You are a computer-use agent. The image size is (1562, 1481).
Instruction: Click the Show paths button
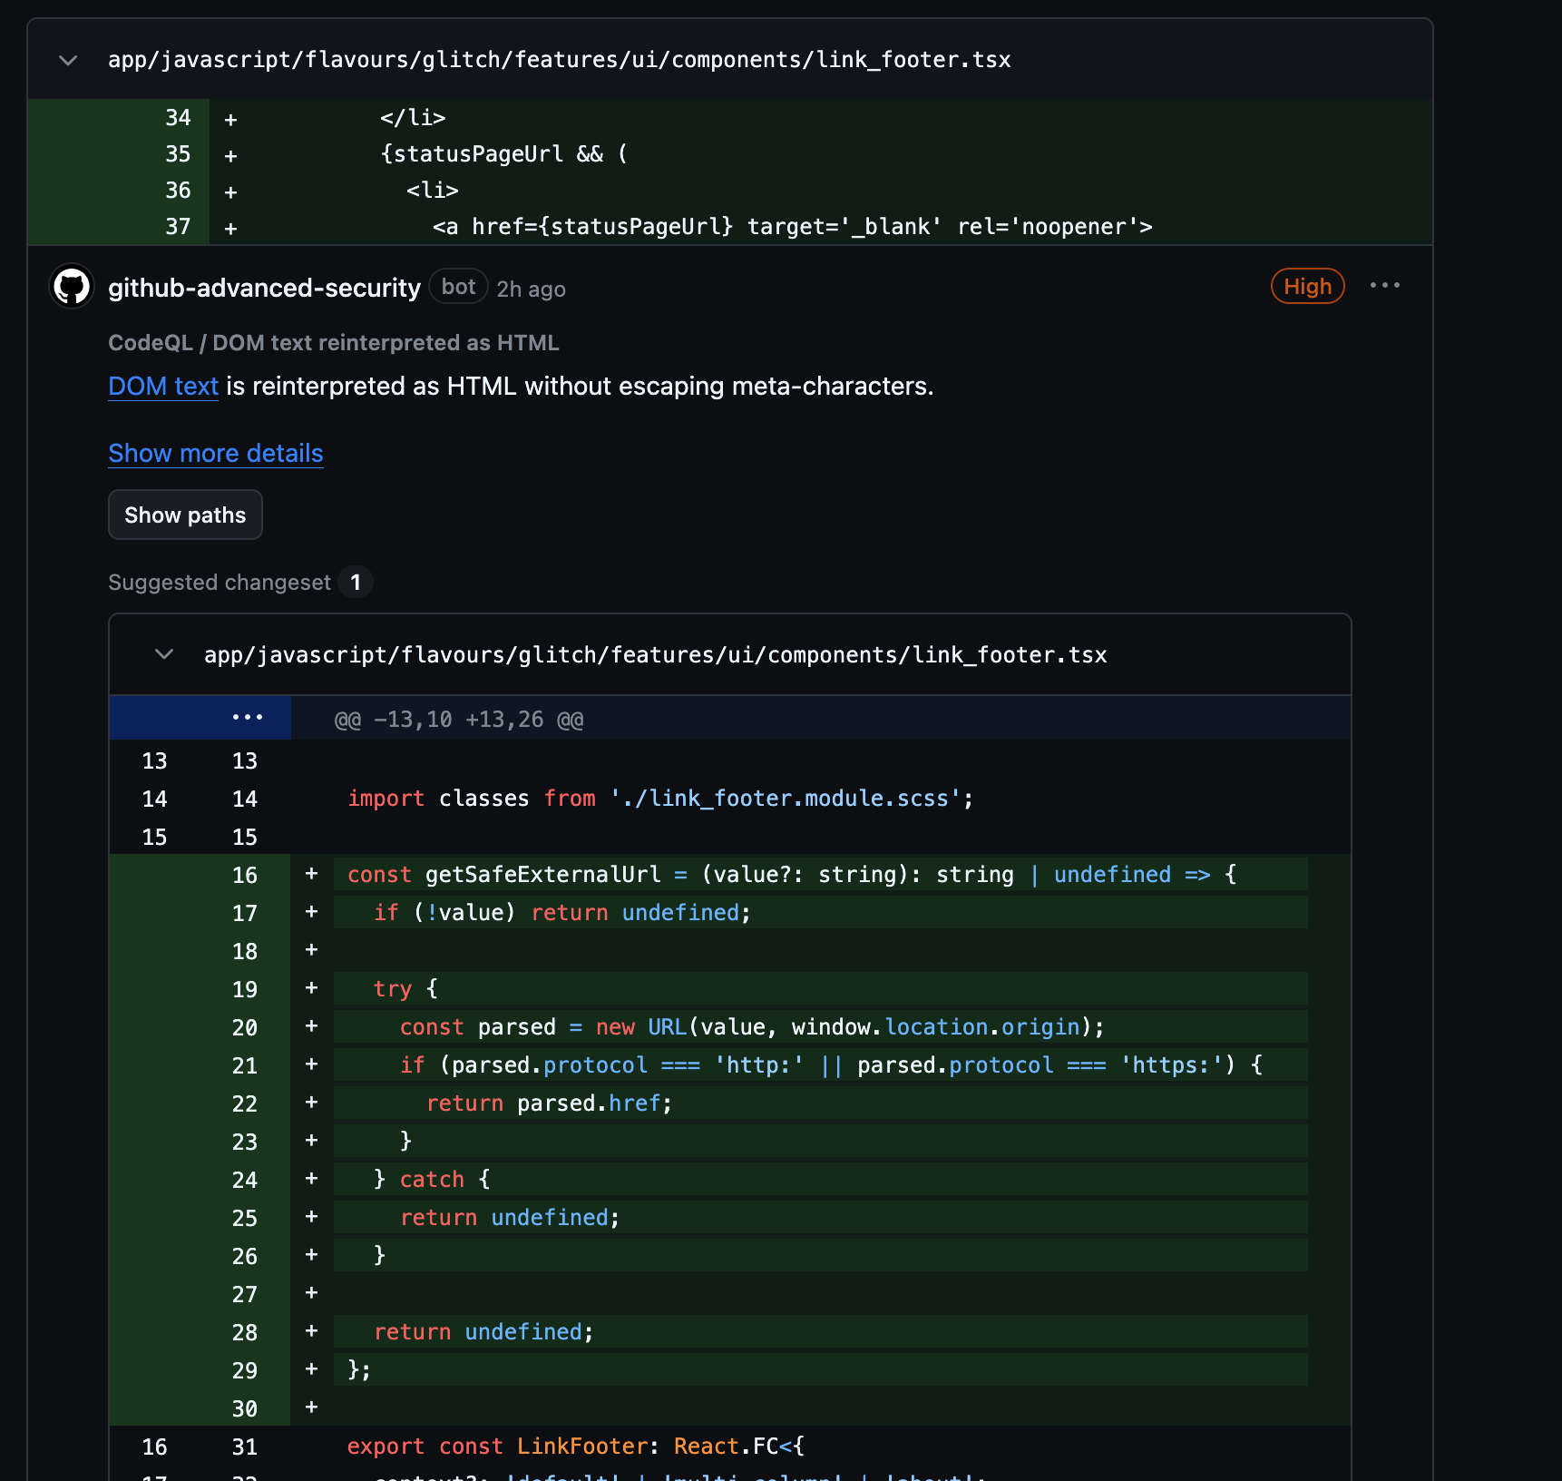click(x=185, y=515)
